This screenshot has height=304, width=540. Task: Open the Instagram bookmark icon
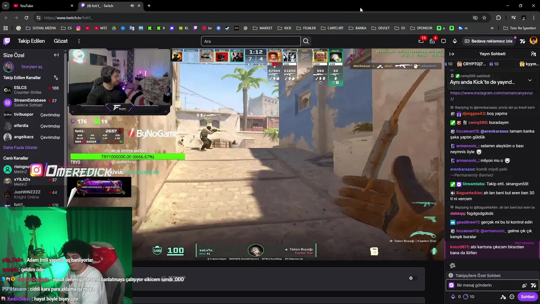click(78, 28)
